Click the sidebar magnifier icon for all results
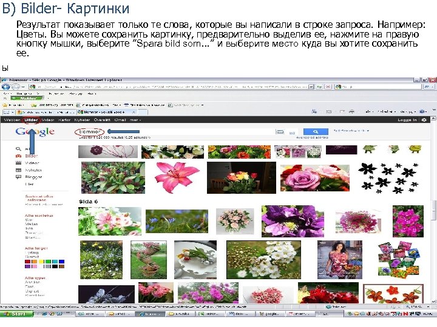 point(18,149)
